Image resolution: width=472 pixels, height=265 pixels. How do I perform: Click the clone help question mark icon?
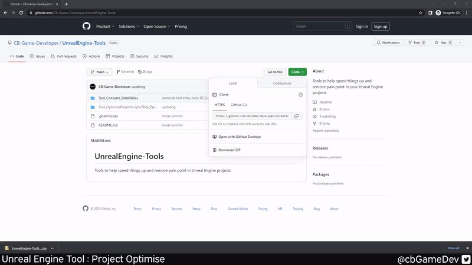[x=300, y=95]
